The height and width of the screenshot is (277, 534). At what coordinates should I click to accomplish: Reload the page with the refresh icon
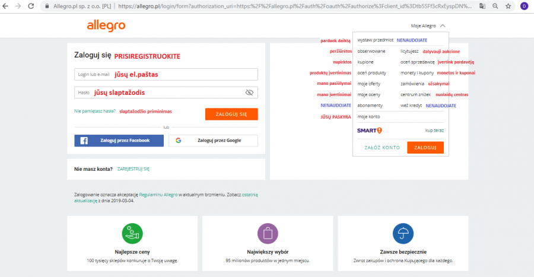click(x=31, y=6)
